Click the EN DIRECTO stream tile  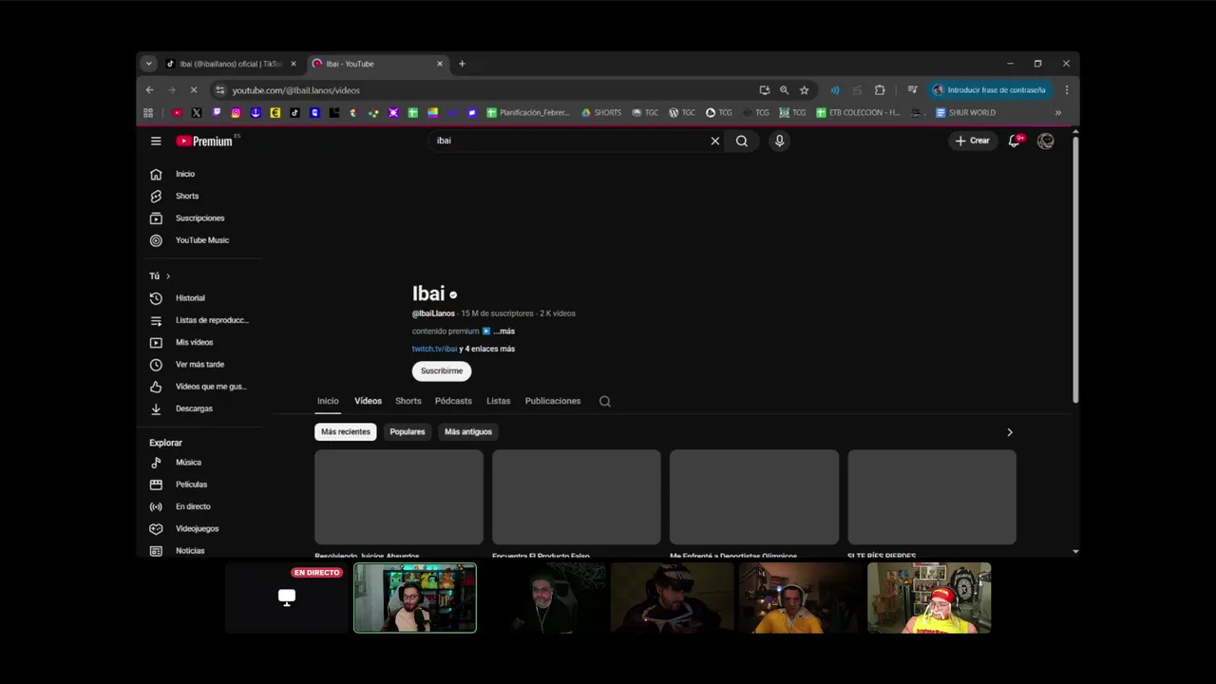point(287,598)
